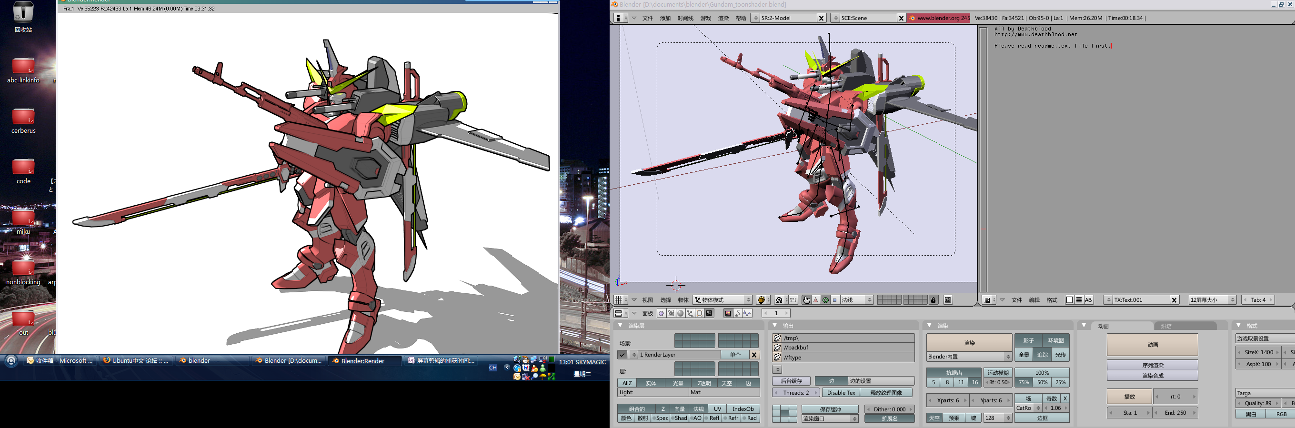Browse folder icon next to //ftype
Image resolution: width=1295 pixels, height=428 pixels.
(x=777, y=357)
